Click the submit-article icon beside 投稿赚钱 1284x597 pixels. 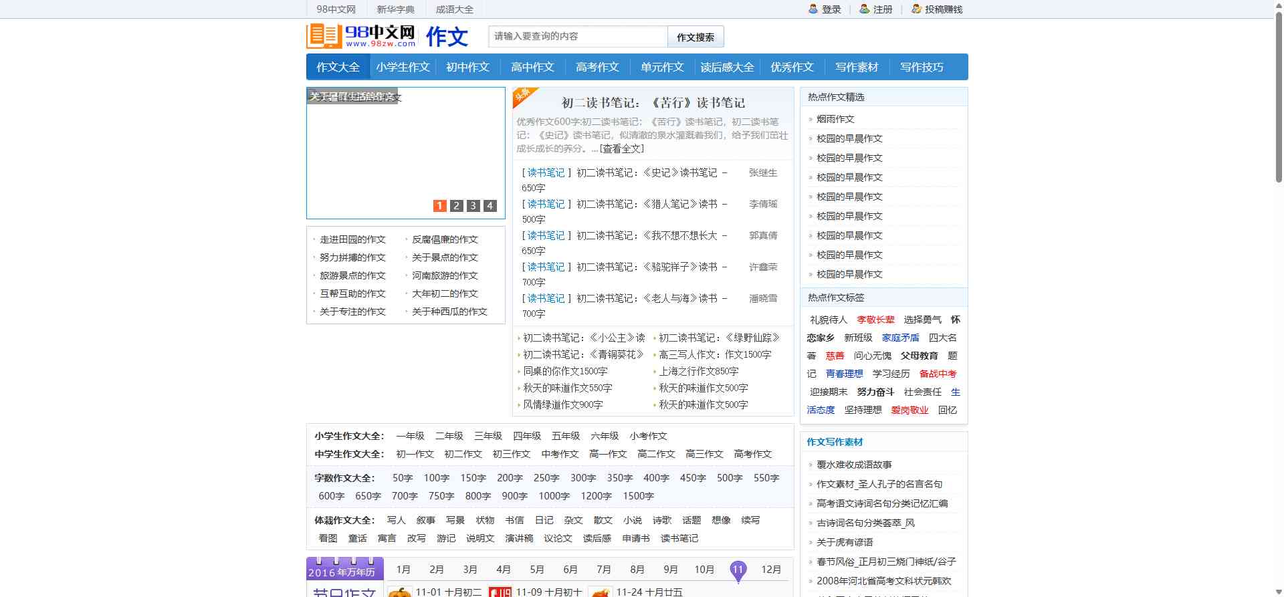coord(916,9)
